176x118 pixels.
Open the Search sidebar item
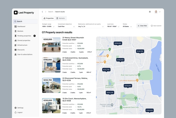pyautogui.click(x=25, y=21)
